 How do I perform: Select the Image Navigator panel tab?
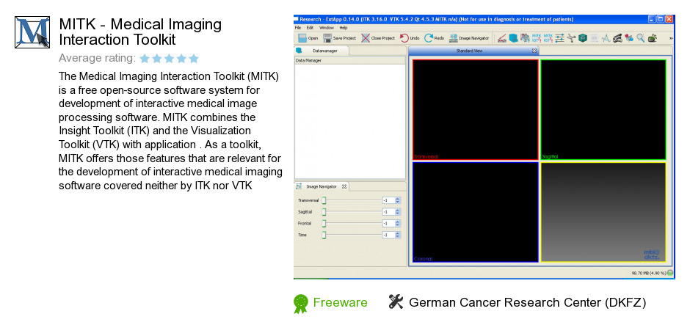[x=322, y=186]
